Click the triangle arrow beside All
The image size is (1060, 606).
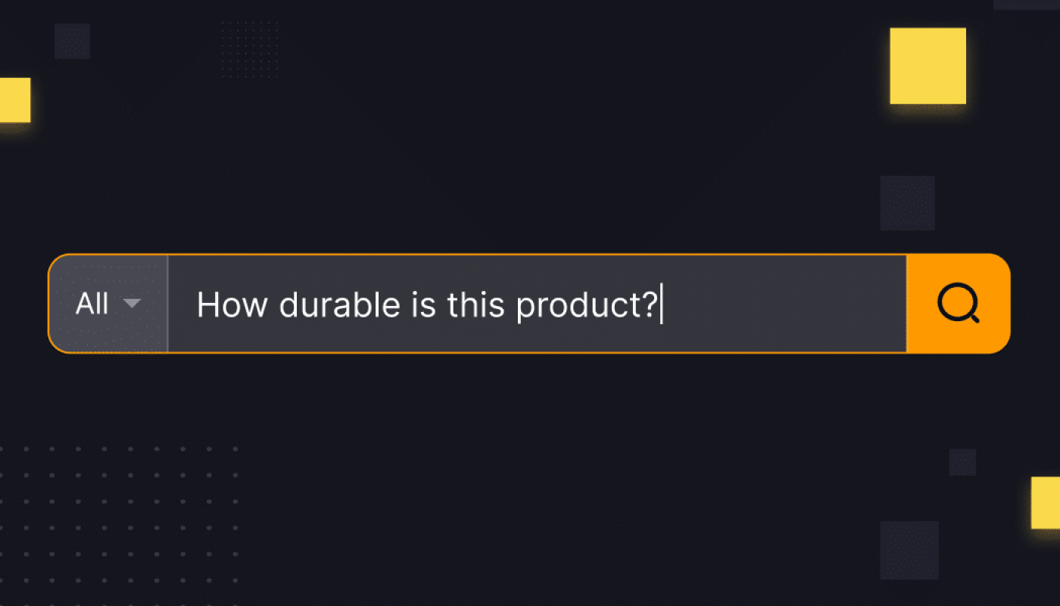point(132,304)
